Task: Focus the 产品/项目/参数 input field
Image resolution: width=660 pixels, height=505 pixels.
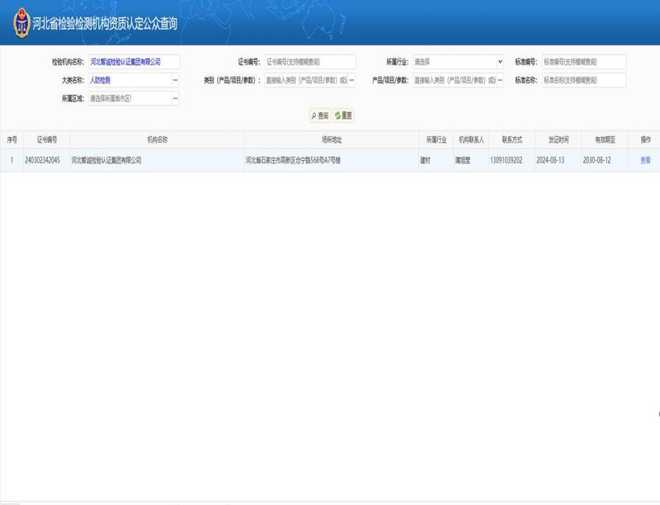Action: coord(455,80)
